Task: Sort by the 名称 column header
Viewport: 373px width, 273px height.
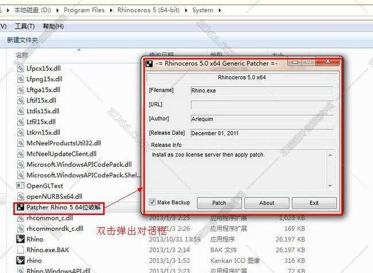Action: pyautogui.click(x=22, y=55)
